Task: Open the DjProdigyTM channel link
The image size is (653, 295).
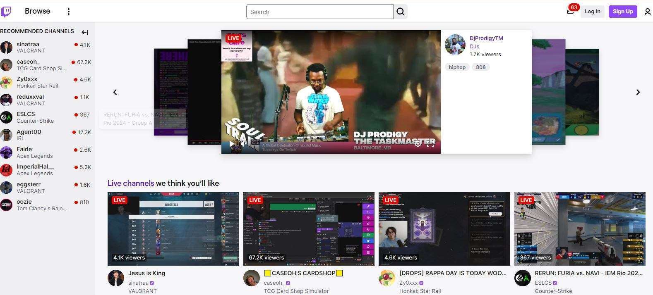Action: coord(486,38)
